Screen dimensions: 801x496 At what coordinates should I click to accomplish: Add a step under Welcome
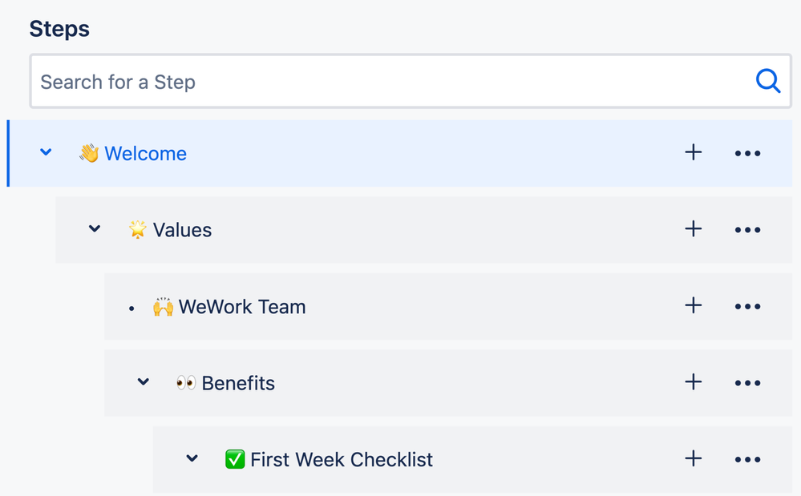pos(694,152)
